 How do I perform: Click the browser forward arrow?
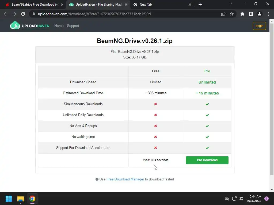coord(14,14)
